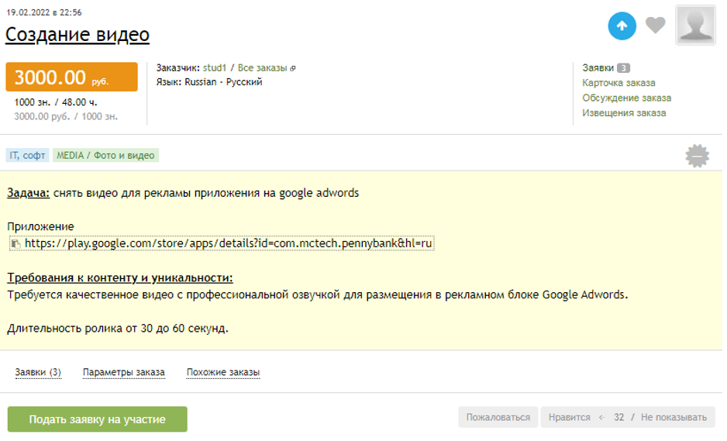The width and height of the screenshot is (727, 441).
Task: Copy the app URL with copy icon
Action: [x=16, y=243]
